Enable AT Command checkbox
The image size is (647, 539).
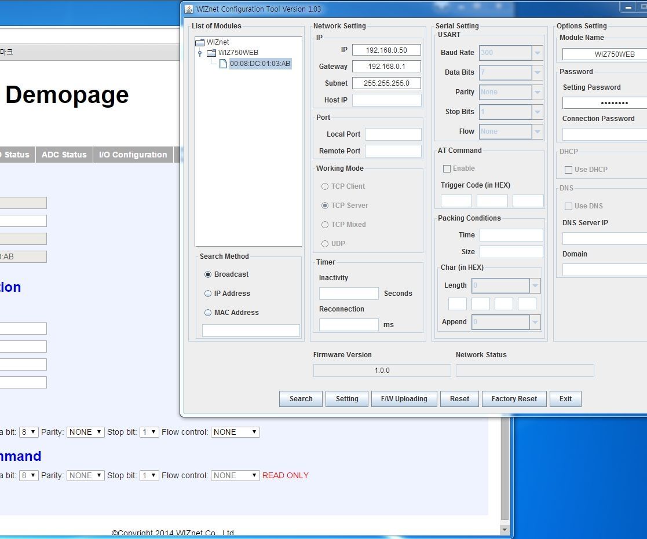pos(447,168)
